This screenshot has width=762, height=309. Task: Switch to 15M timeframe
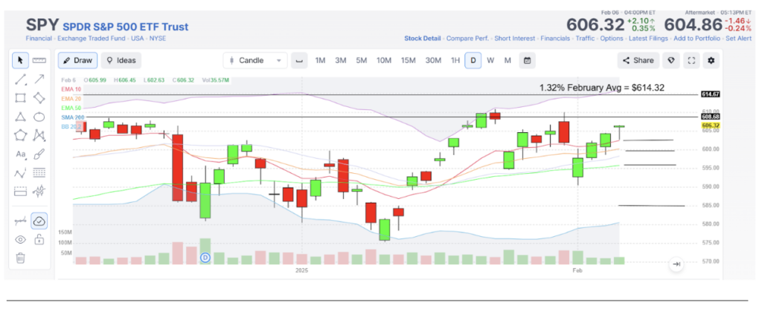pyautogui.click(x=409, y=61)
